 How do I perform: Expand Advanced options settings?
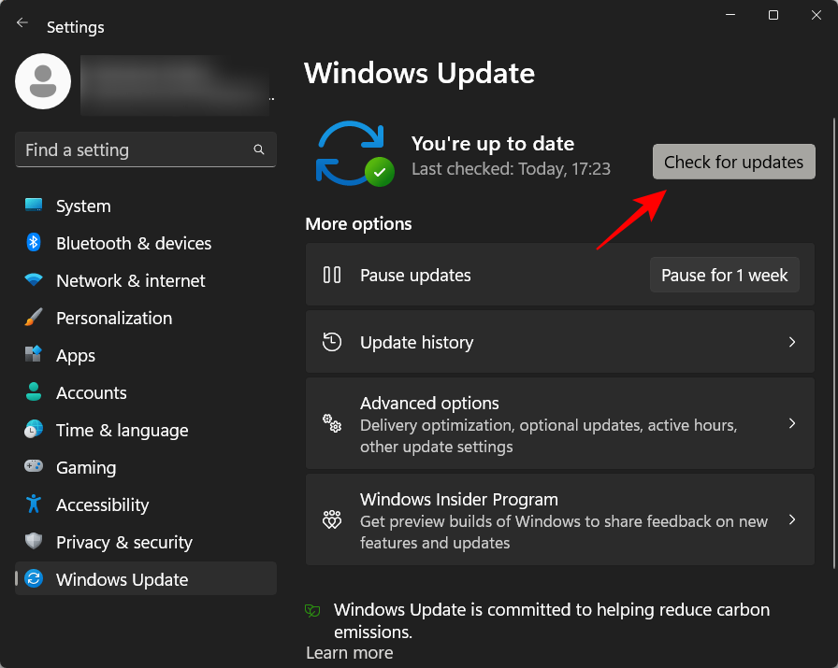coord(559,423)
